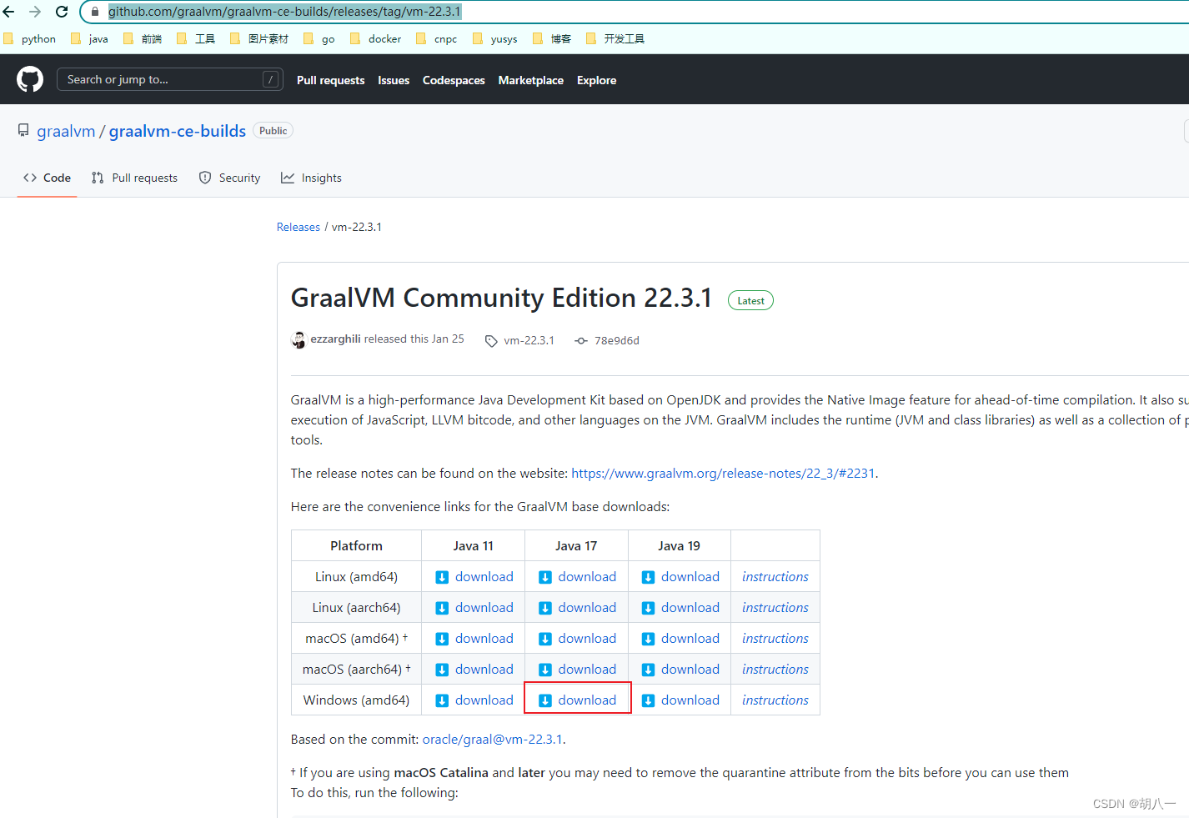Open the 开发工具 bookmark folder
Screen dimensions: 1189x818
click(x=615, y=39)
